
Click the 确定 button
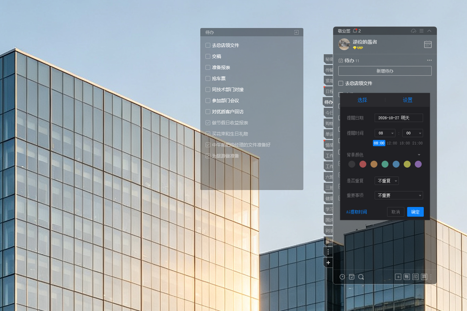point(415,212)
